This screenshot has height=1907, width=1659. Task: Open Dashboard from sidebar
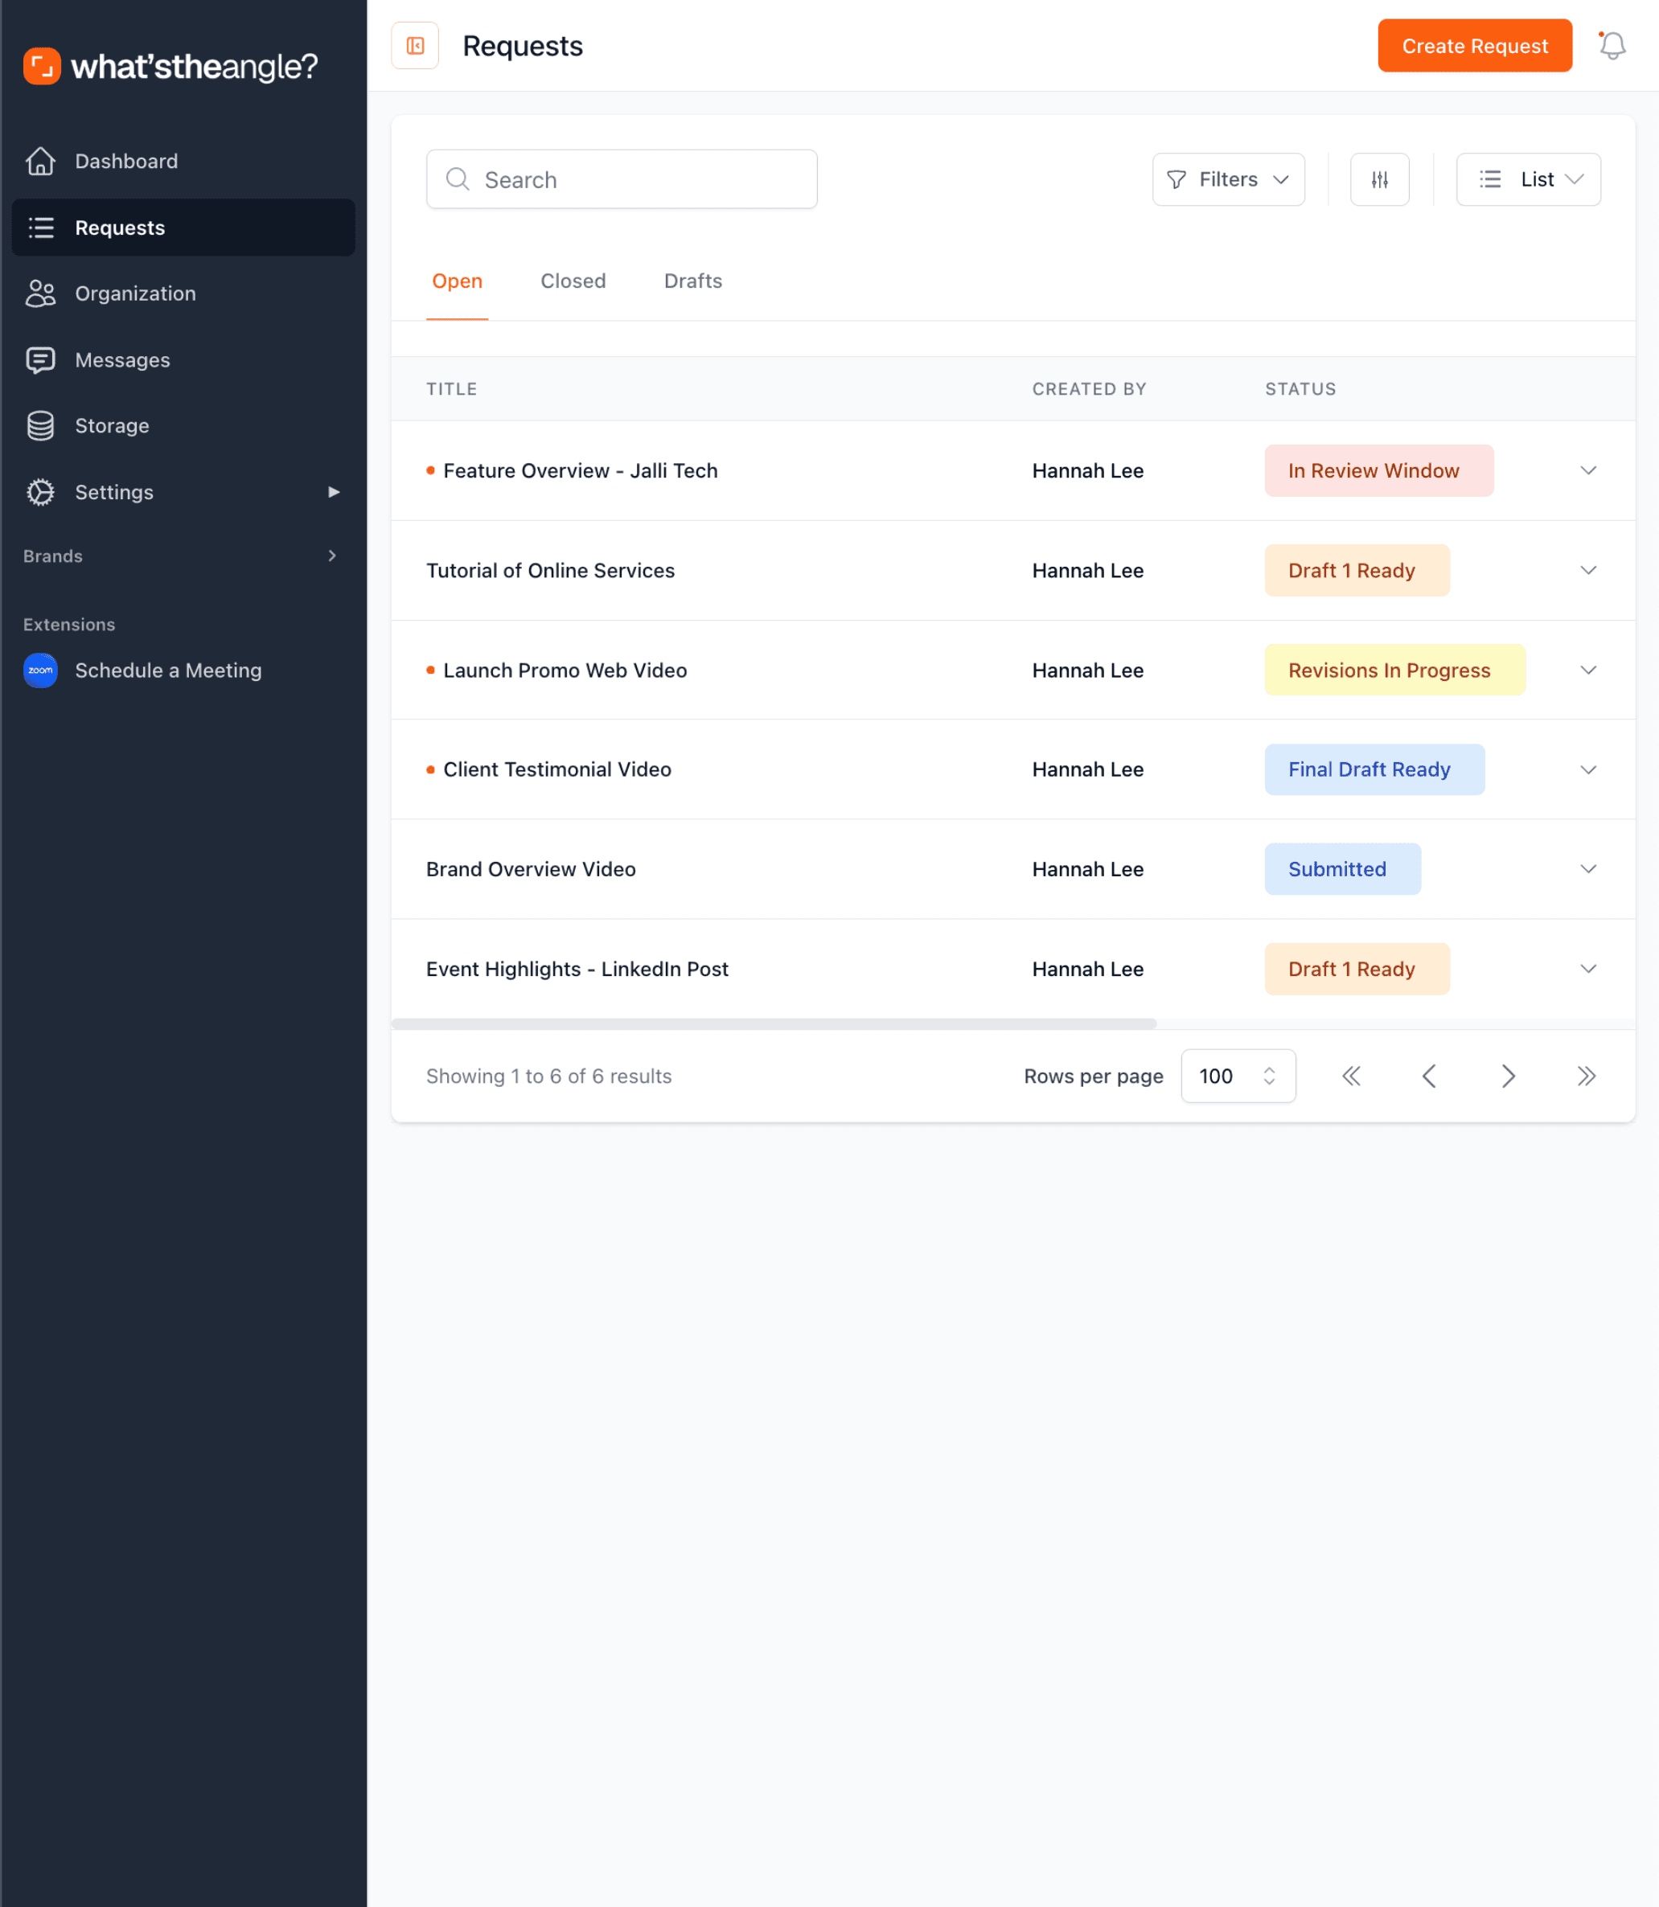(126, 161)
